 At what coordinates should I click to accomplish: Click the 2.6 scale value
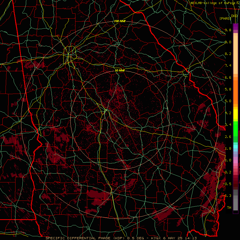point(228,137)
